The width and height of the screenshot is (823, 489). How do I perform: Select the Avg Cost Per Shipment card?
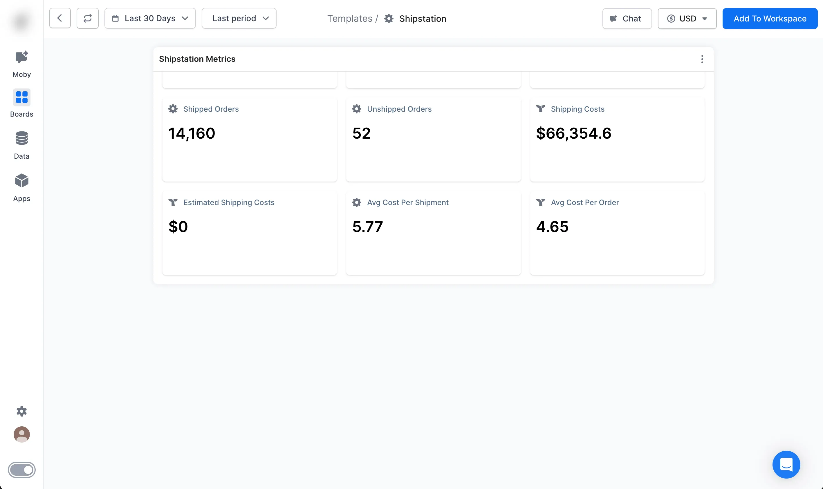433,233
